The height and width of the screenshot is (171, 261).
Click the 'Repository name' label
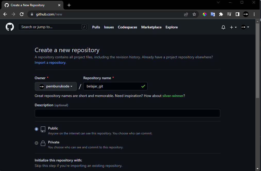click(x=97, y=78)
